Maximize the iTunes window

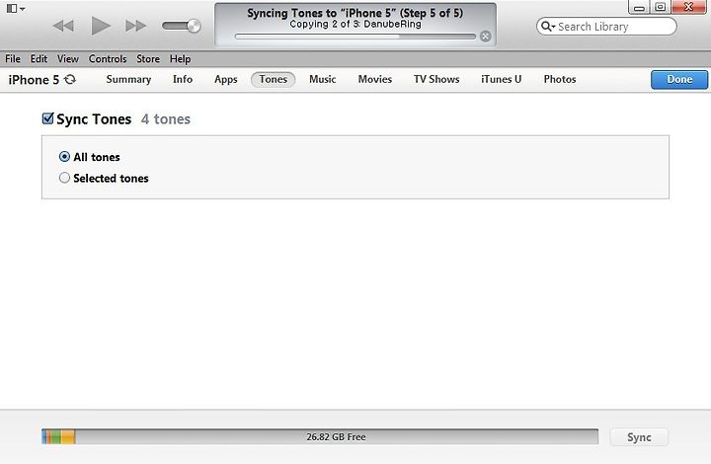point(661,6)
